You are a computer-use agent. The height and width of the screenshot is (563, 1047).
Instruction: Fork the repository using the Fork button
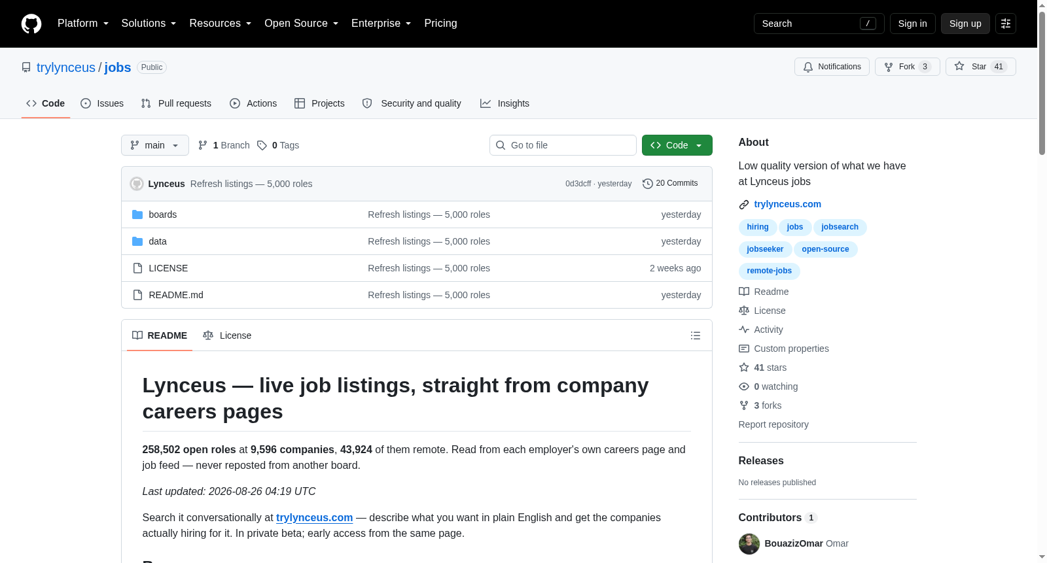coord(908,67)
